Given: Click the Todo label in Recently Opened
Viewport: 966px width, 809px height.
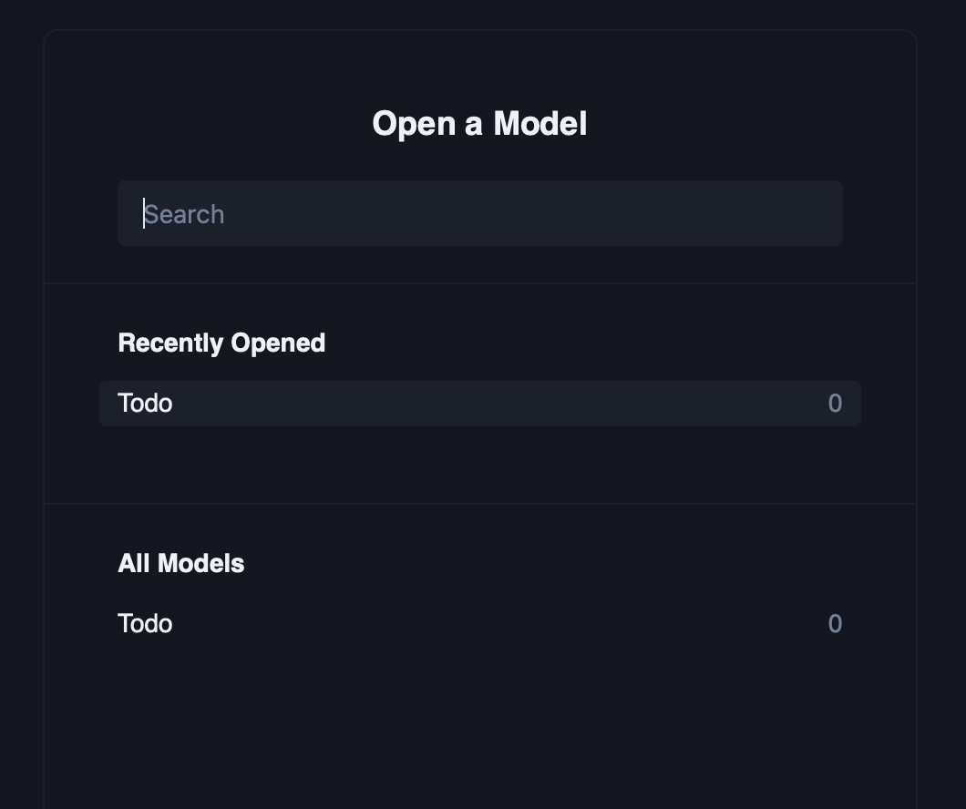Looking at the screenshot, I should tap(145, 404).
